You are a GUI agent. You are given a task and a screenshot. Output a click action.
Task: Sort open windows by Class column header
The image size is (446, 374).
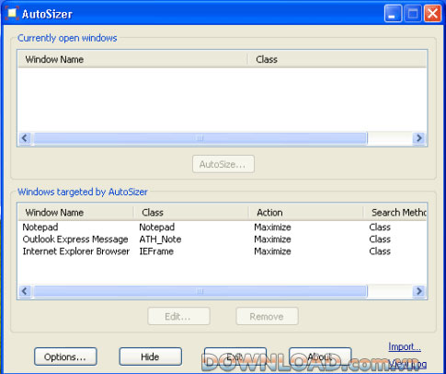[337, 59]
